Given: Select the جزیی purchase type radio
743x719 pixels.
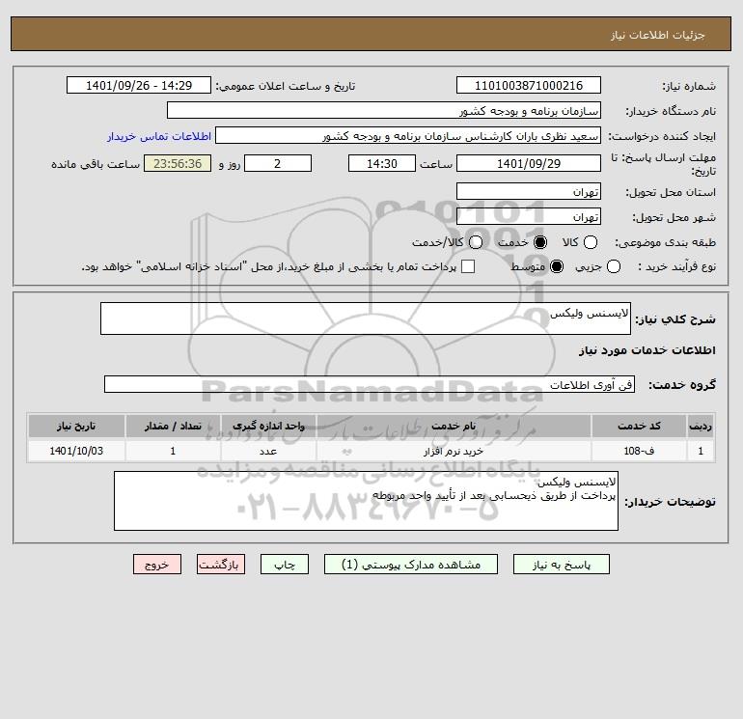Looking at the screenshot, I should pos(613,266).
